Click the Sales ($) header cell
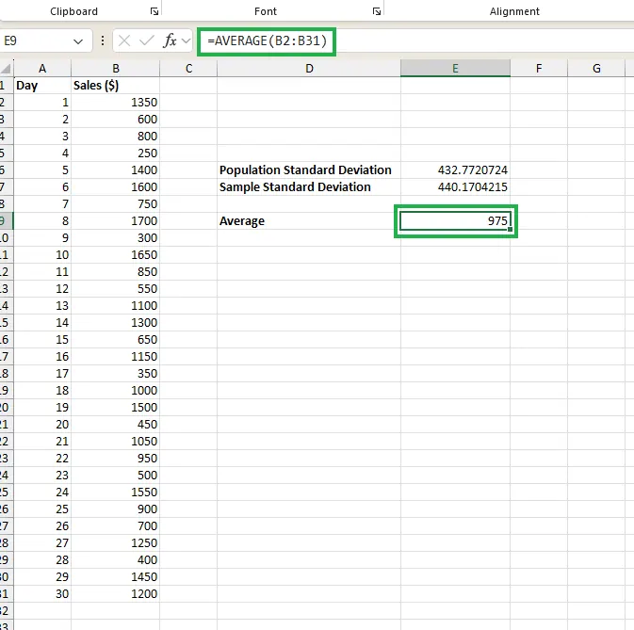The image size is (634, 630). (x=116, y=86)
